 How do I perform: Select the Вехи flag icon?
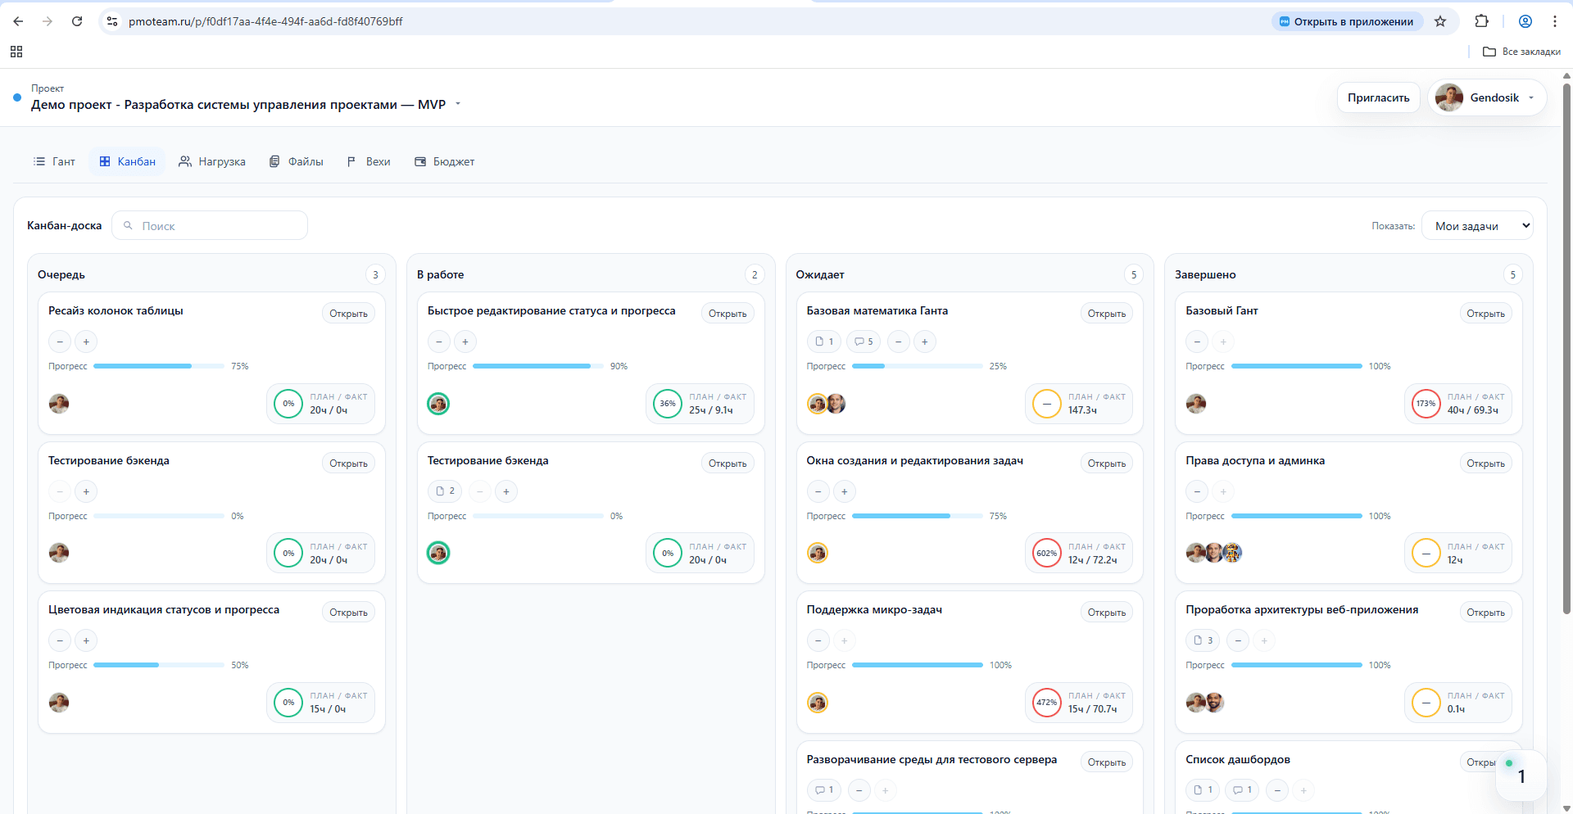pyautogui.click(x=351, y=161)
